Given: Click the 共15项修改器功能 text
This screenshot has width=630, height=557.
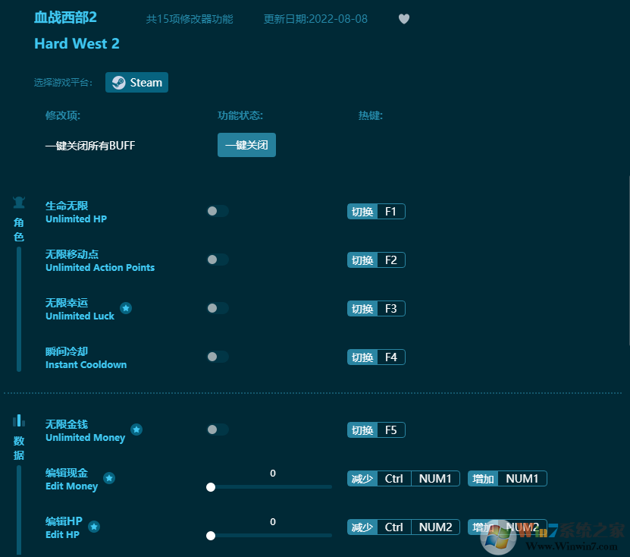Looking at the screenshot, I should click(190, 19).
